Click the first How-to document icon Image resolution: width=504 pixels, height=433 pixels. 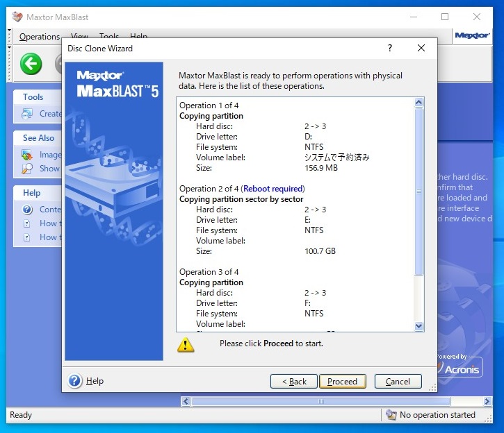(27, 223)
